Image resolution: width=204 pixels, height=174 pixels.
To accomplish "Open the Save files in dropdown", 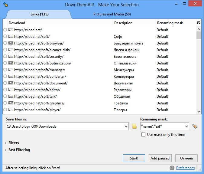I will click(126, 126).
